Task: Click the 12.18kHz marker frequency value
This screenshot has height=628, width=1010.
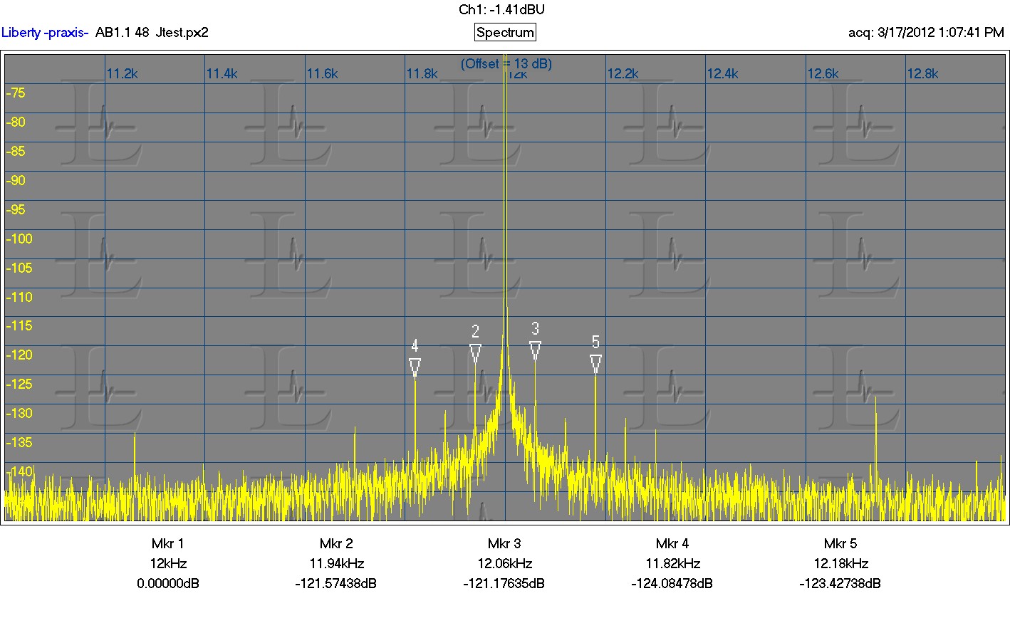Action: tap(840, 564)
